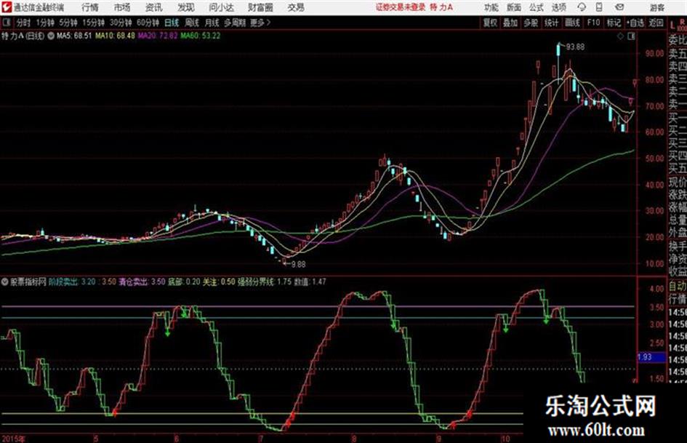Screen dimensions: 687x443
Task: Open the 版面 menu
Action: [x=513, y=7]
